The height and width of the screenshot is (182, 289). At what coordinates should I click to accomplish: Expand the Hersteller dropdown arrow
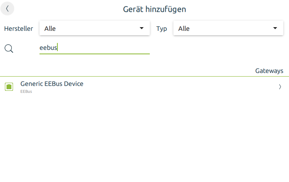tap(142, 28)
